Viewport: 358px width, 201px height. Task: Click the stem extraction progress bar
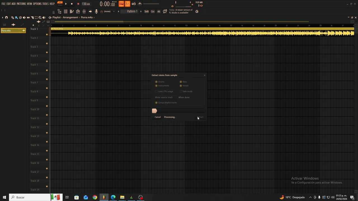pyautogui.click(x=178, y=111)
